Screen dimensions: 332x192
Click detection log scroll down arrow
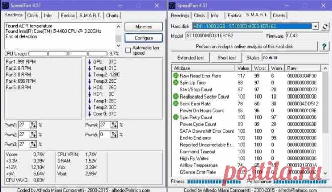[118, 45]
